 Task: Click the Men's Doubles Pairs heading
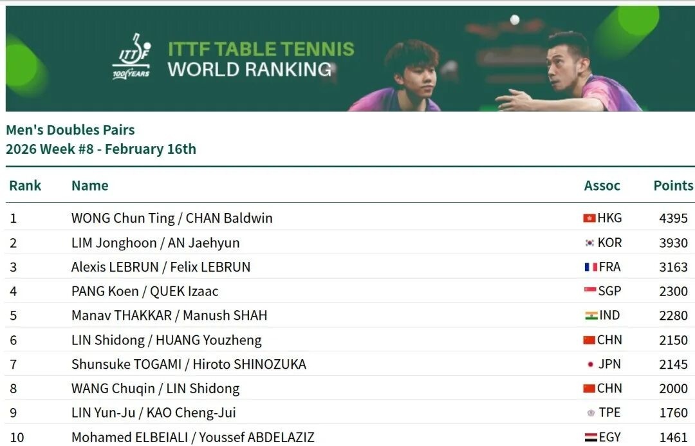(x=70, y=130)
